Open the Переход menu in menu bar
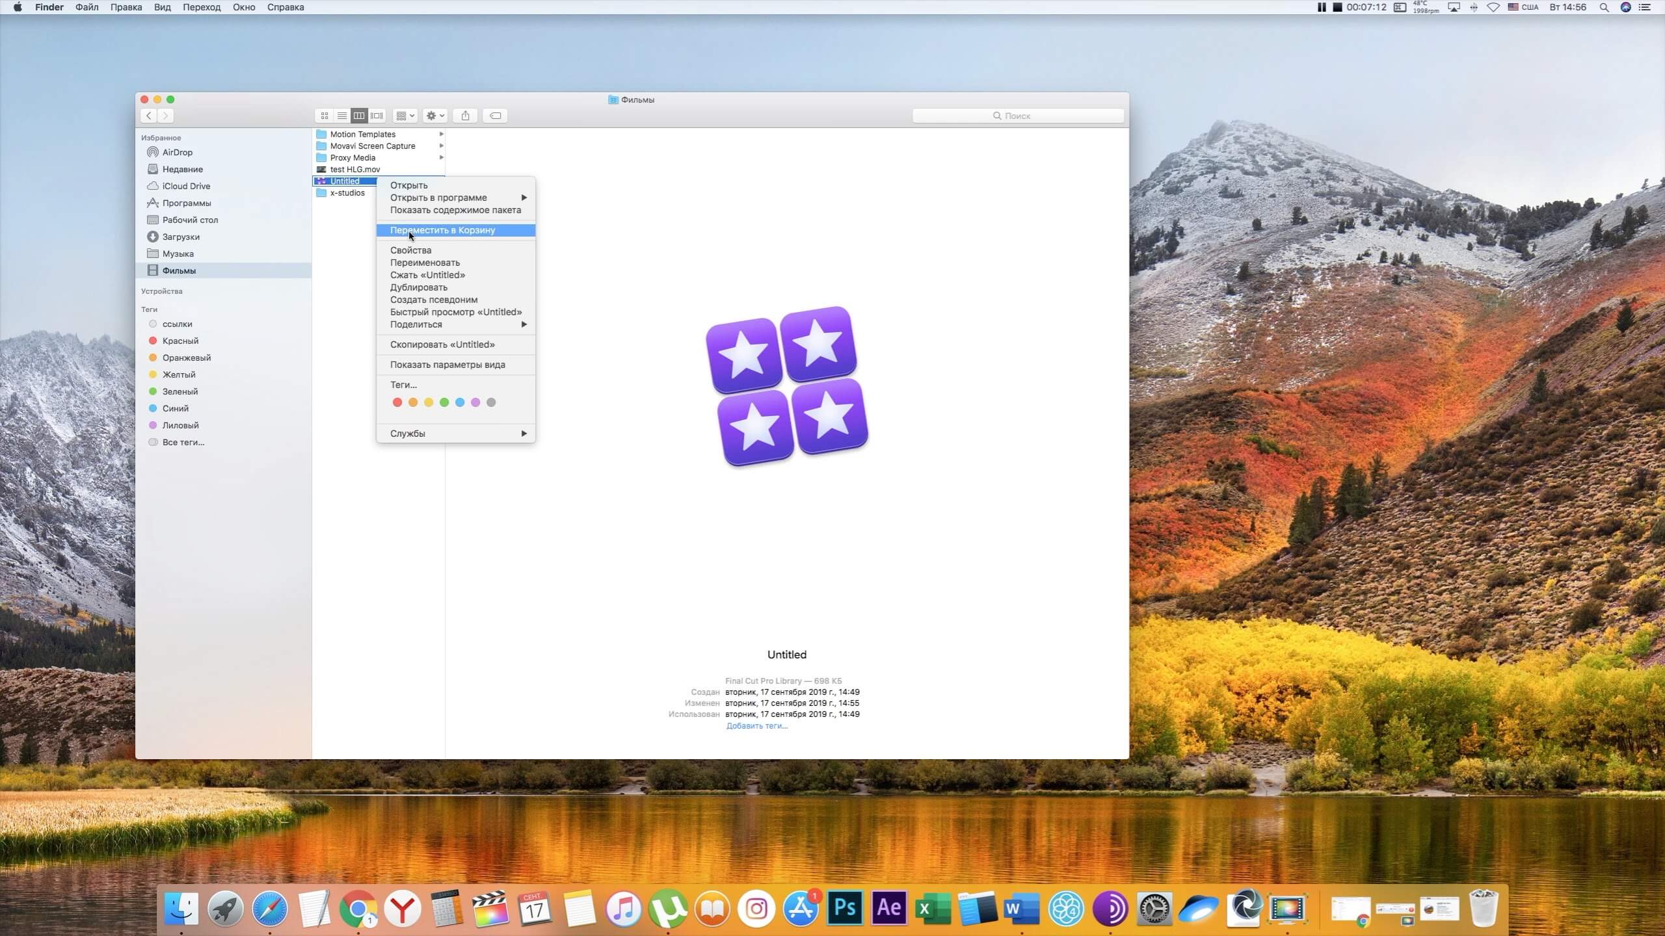The image size is (1665, 936). point(202,7)
